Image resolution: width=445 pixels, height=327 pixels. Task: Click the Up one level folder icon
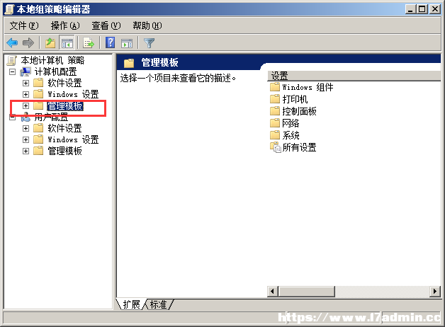tap(50, 42)
